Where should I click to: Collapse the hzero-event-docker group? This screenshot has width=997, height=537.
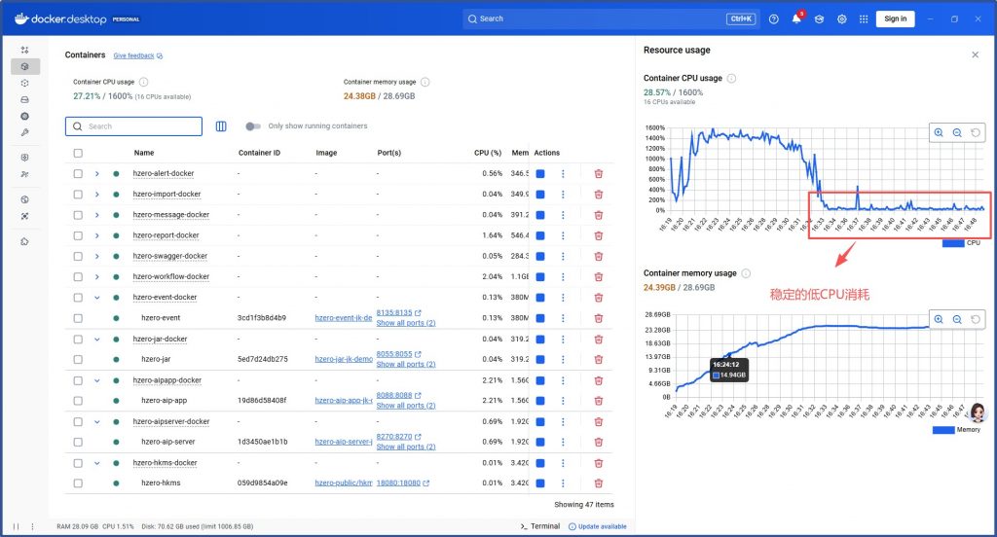click(97, 298)
